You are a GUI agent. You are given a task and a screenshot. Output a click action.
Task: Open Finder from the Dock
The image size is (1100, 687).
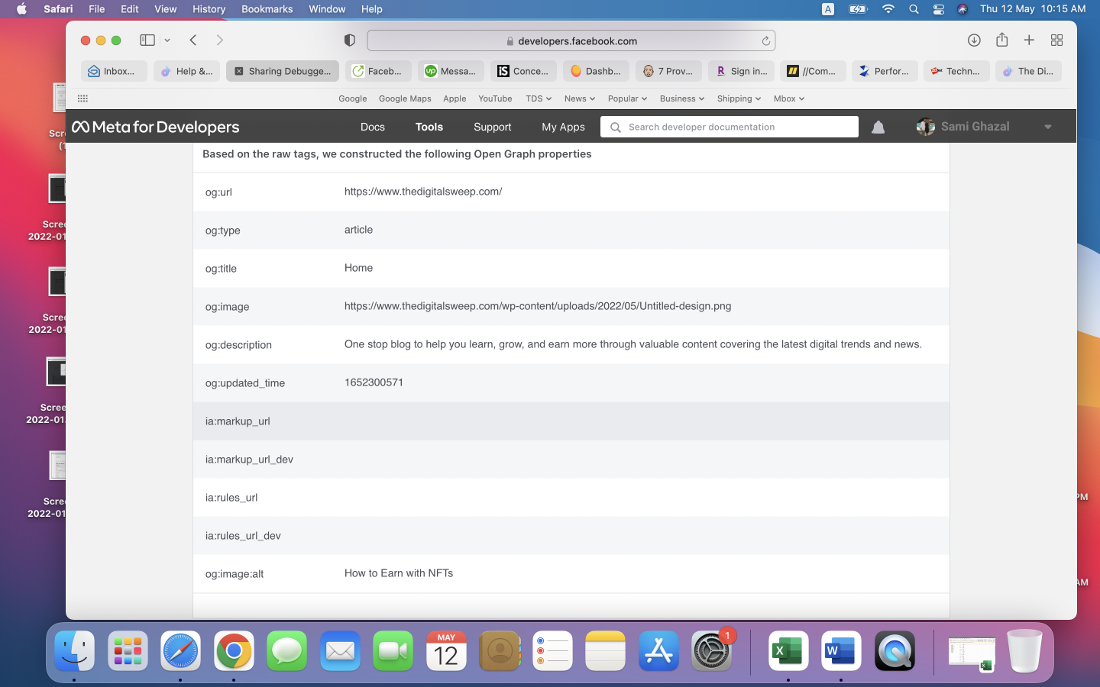pyautogui.click(x=74, y=651)
